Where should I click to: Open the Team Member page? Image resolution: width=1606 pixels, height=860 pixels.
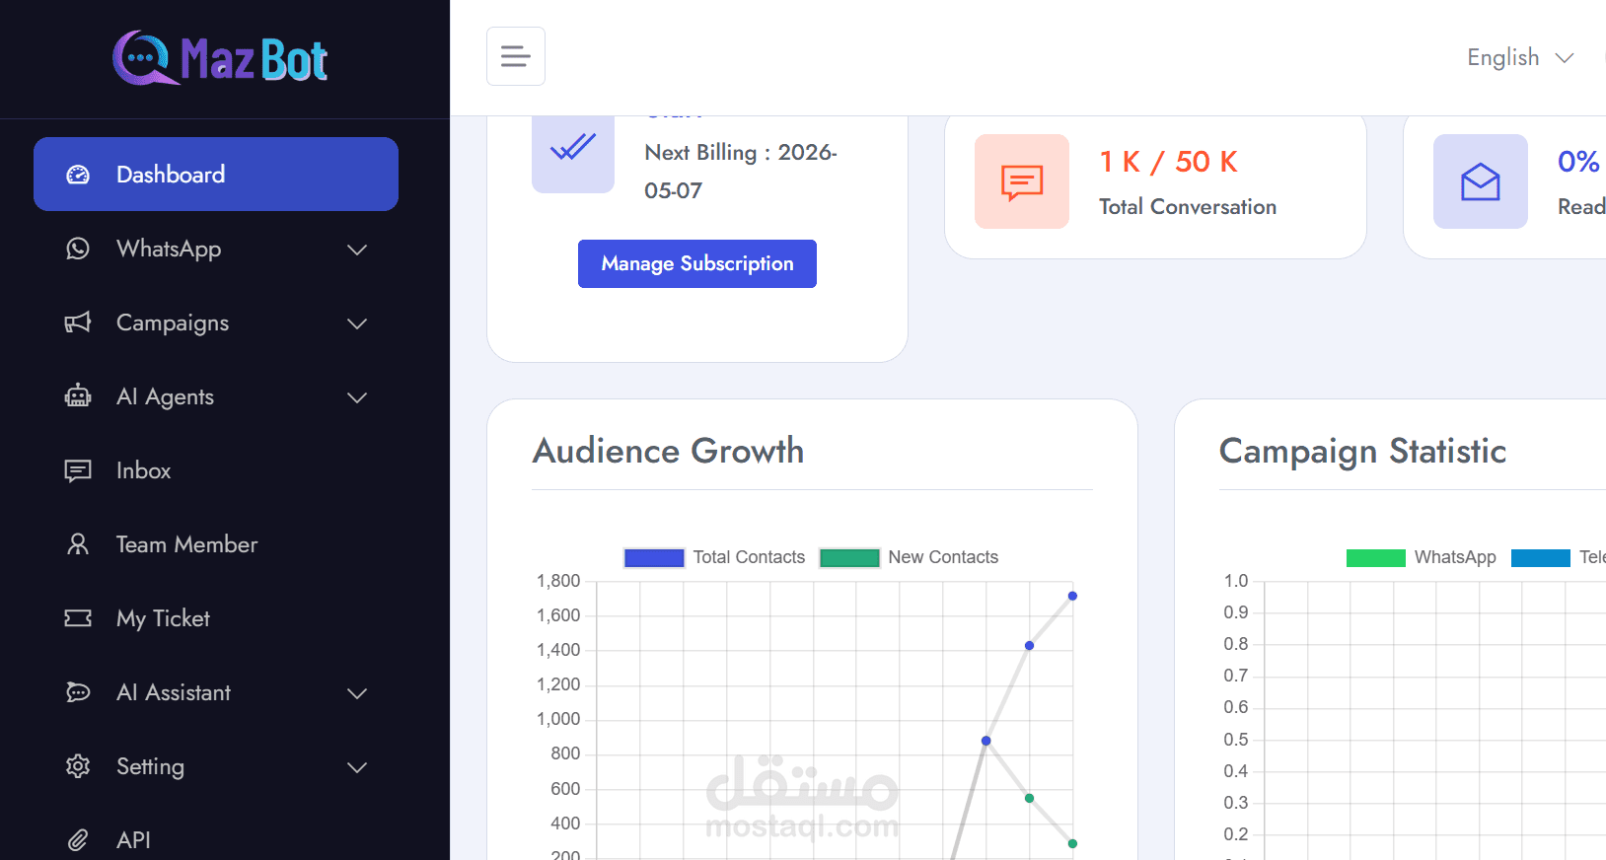tap(216, 544)
